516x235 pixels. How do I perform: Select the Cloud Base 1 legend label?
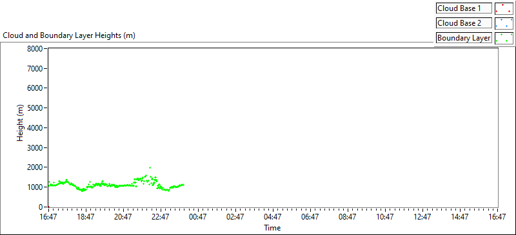[x=464, y=8]
